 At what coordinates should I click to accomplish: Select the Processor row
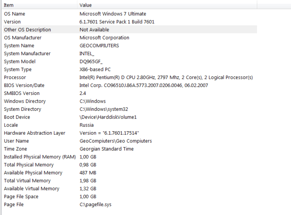tap(15, 78)
